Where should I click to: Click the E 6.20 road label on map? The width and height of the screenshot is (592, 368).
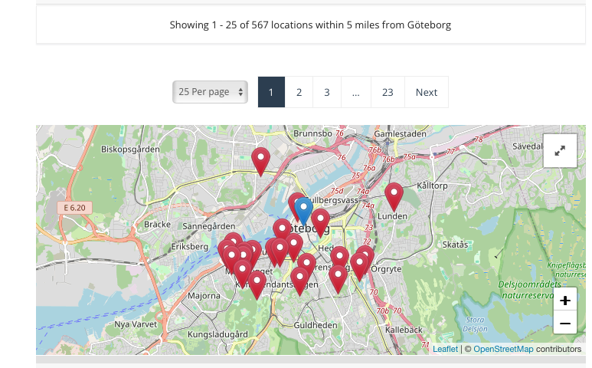point(75,208)
